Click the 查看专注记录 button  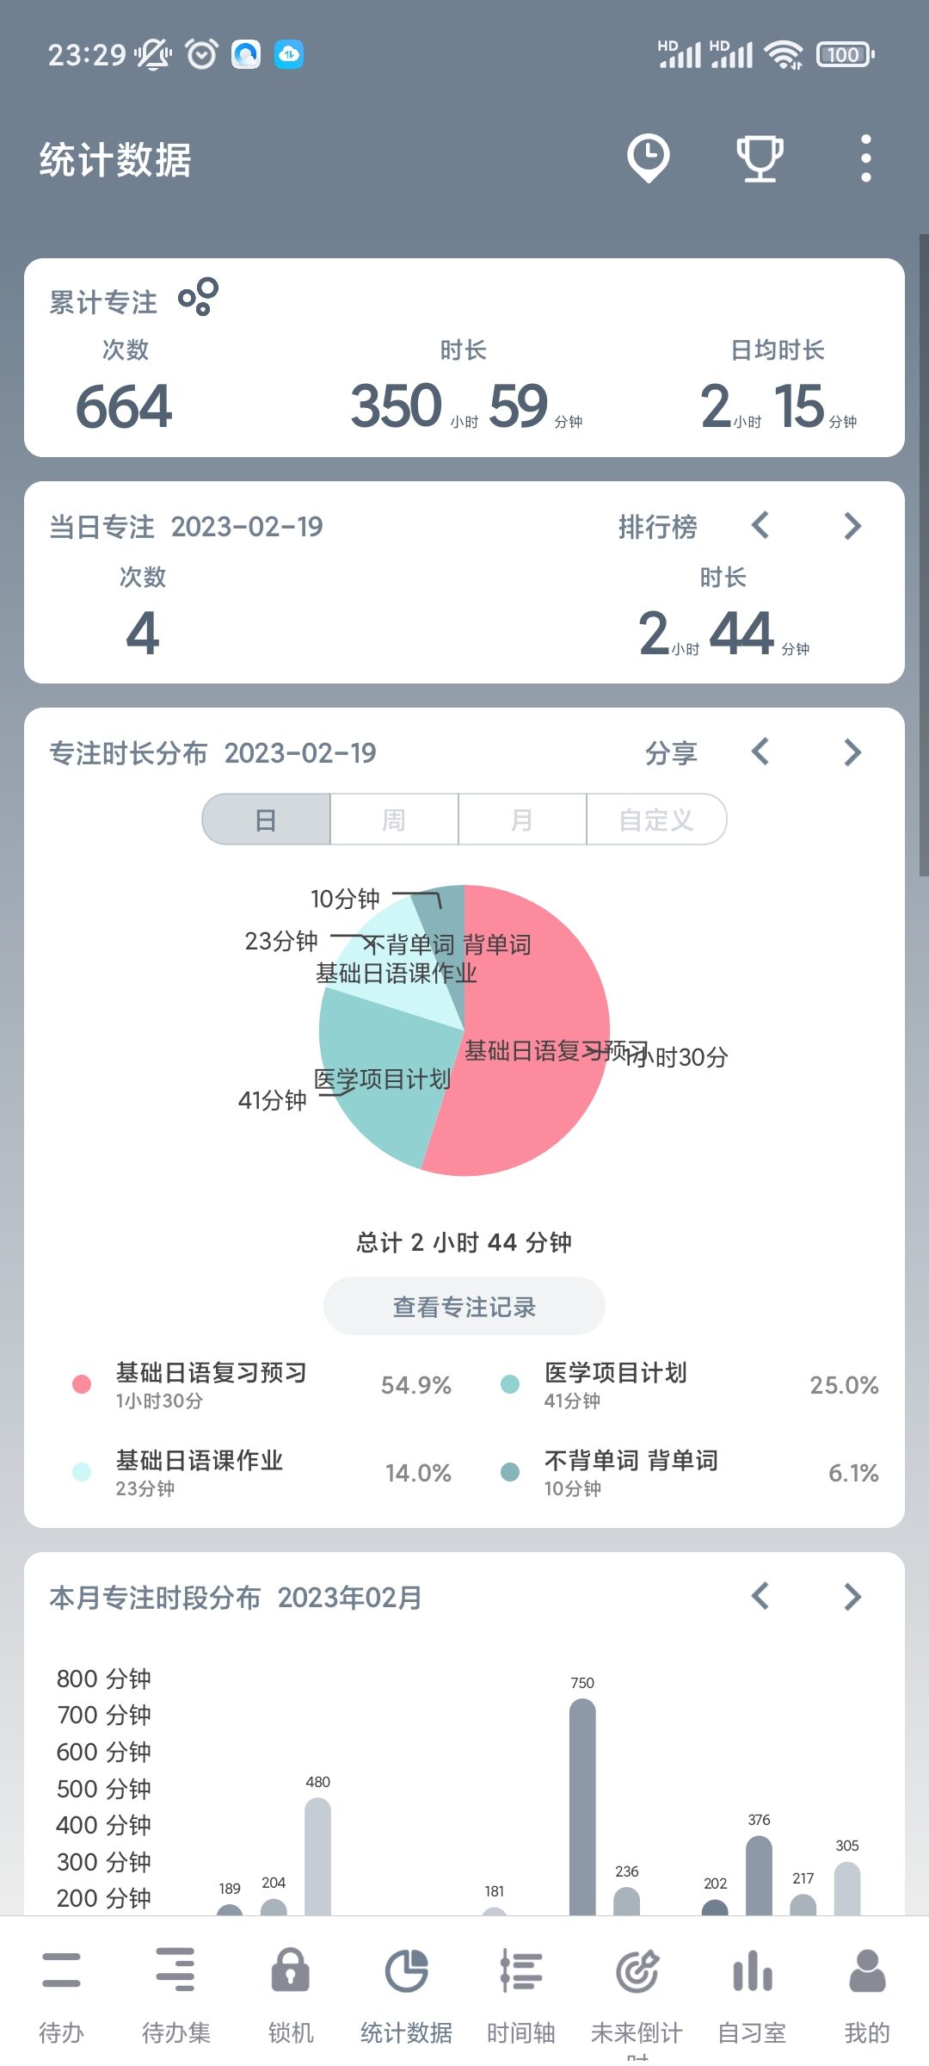(464, 1307)
